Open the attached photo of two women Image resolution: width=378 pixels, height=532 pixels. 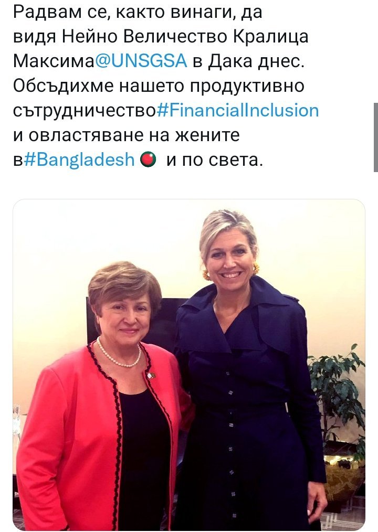pos(189,365)
